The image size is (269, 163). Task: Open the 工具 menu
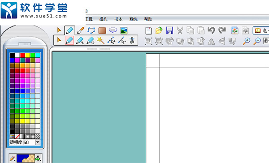click(89, 19)
